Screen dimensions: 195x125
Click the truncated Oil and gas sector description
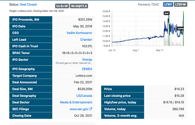point(74,63)
